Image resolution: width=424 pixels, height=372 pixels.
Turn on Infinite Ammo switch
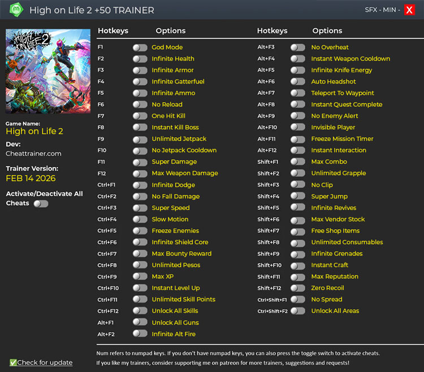(140, 93)
